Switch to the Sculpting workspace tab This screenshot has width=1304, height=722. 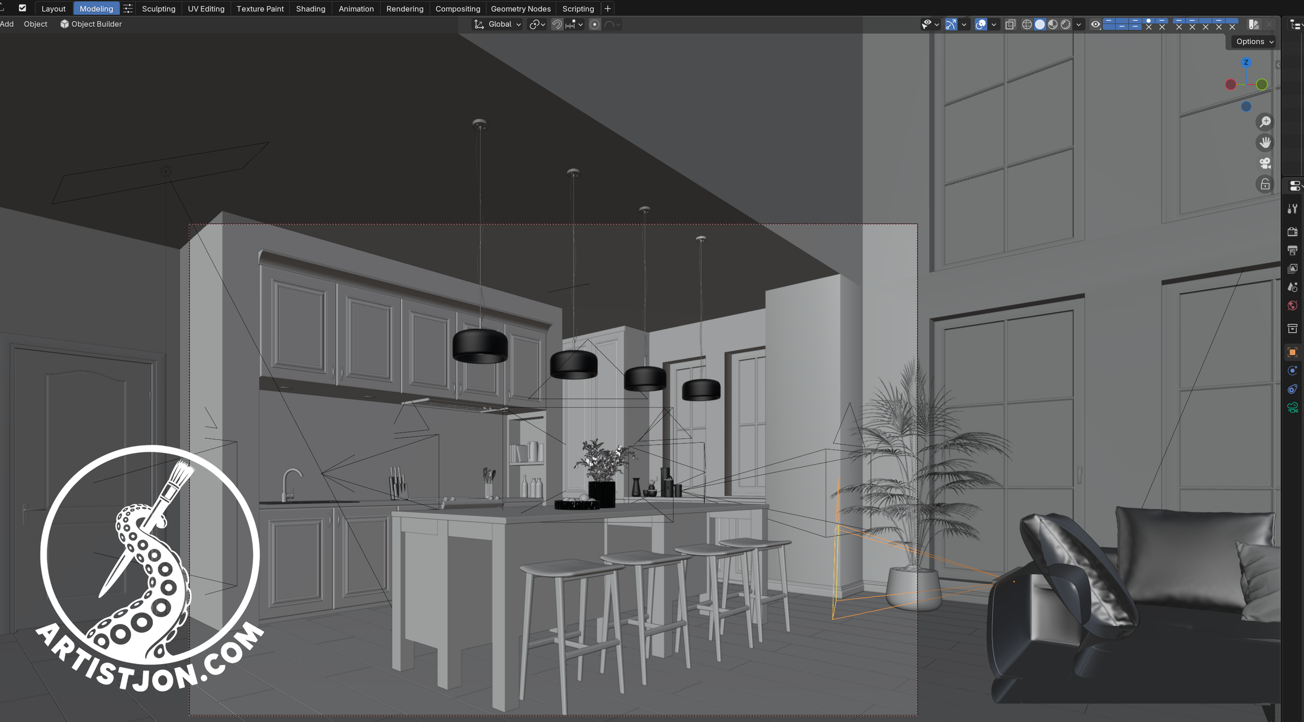point(159,9)
